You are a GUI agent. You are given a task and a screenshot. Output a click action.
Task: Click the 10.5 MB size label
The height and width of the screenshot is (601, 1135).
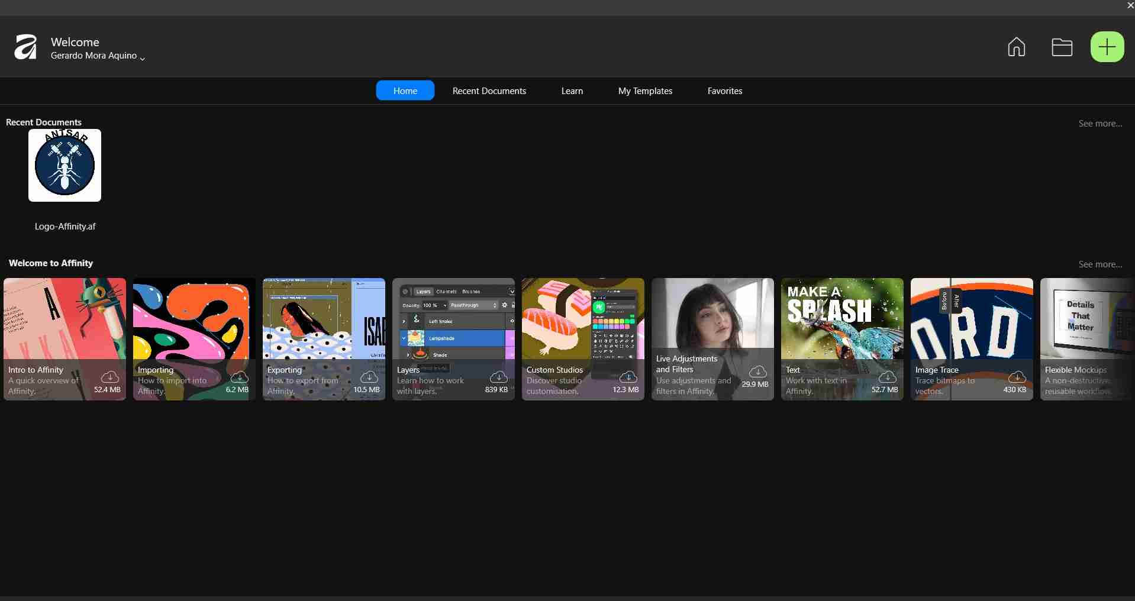pyautogui.click(x=367, y=389)
